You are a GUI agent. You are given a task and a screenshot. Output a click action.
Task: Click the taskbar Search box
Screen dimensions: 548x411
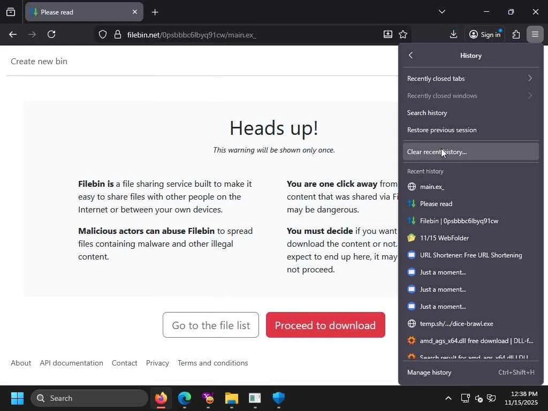coord(89,398)
